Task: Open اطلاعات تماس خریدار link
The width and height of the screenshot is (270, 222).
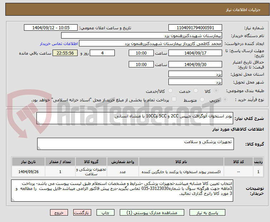Action: pyautogui.click(x=59, y=44)
